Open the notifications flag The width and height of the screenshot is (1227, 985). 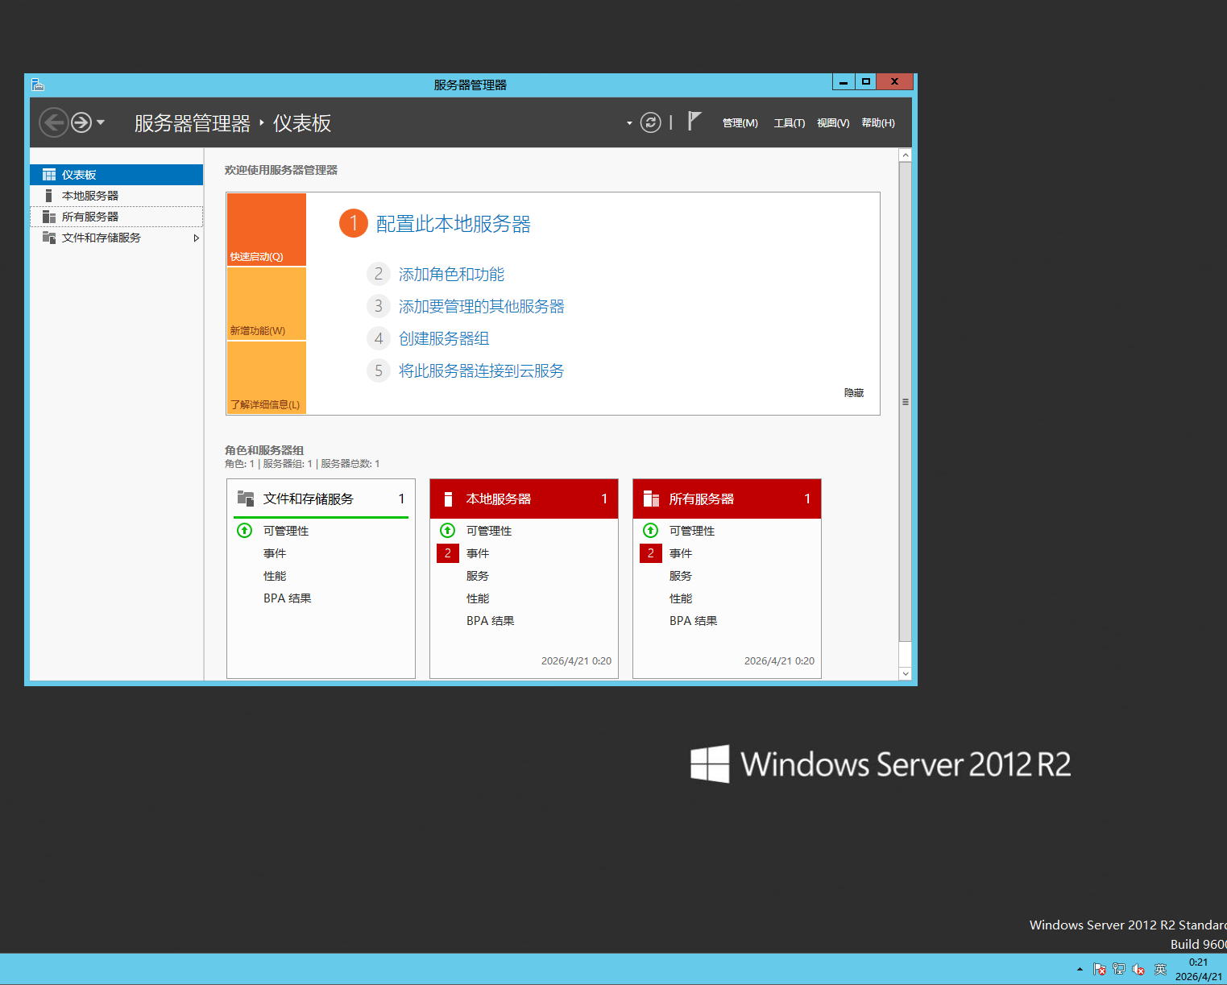(x=694, y=122)
